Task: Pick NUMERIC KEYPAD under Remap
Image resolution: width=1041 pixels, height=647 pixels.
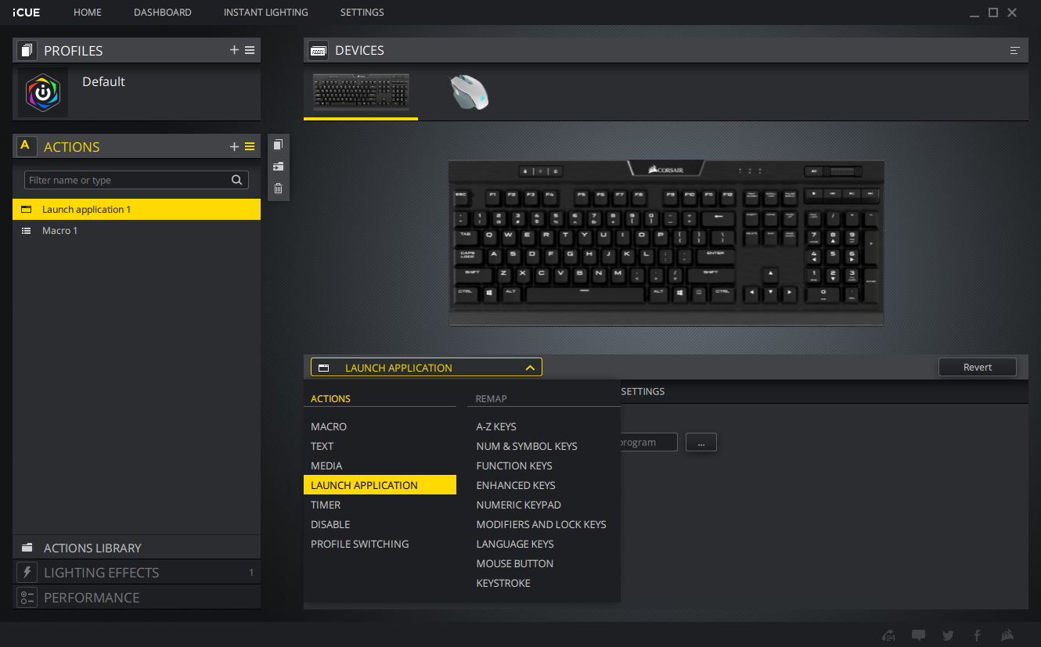Action: 519,505
